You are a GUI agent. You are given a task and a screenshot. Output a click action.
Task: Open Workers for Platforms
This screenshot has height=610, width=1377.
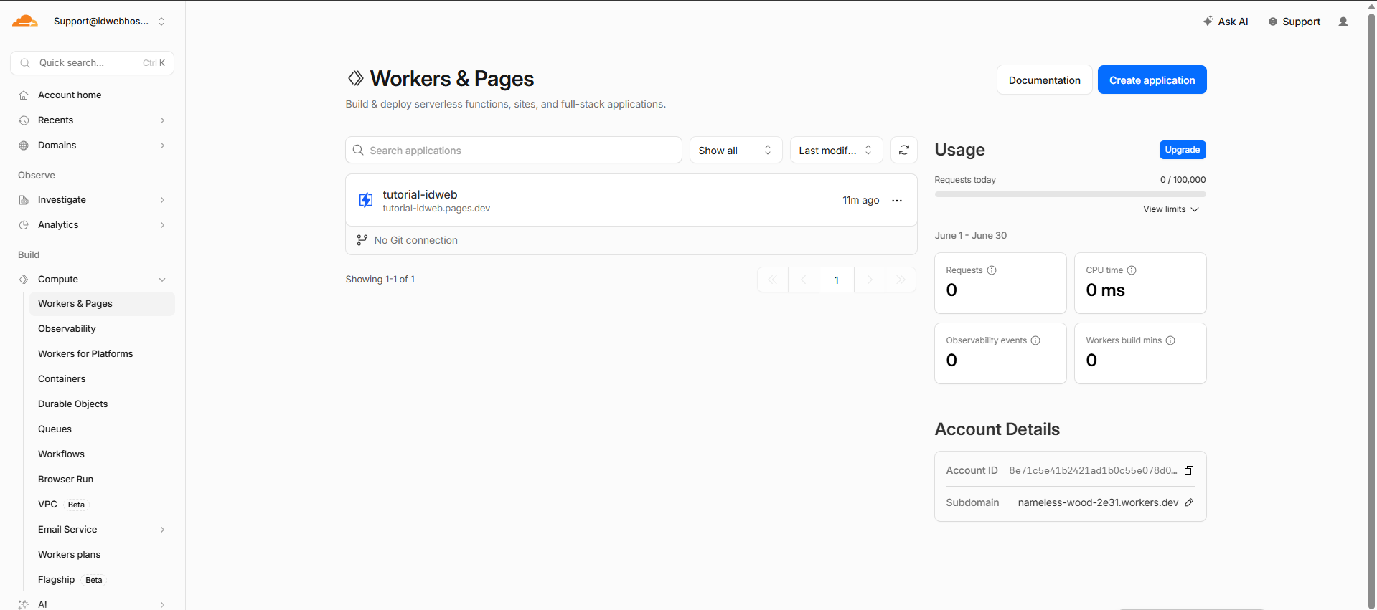click(x=85, y=354)
